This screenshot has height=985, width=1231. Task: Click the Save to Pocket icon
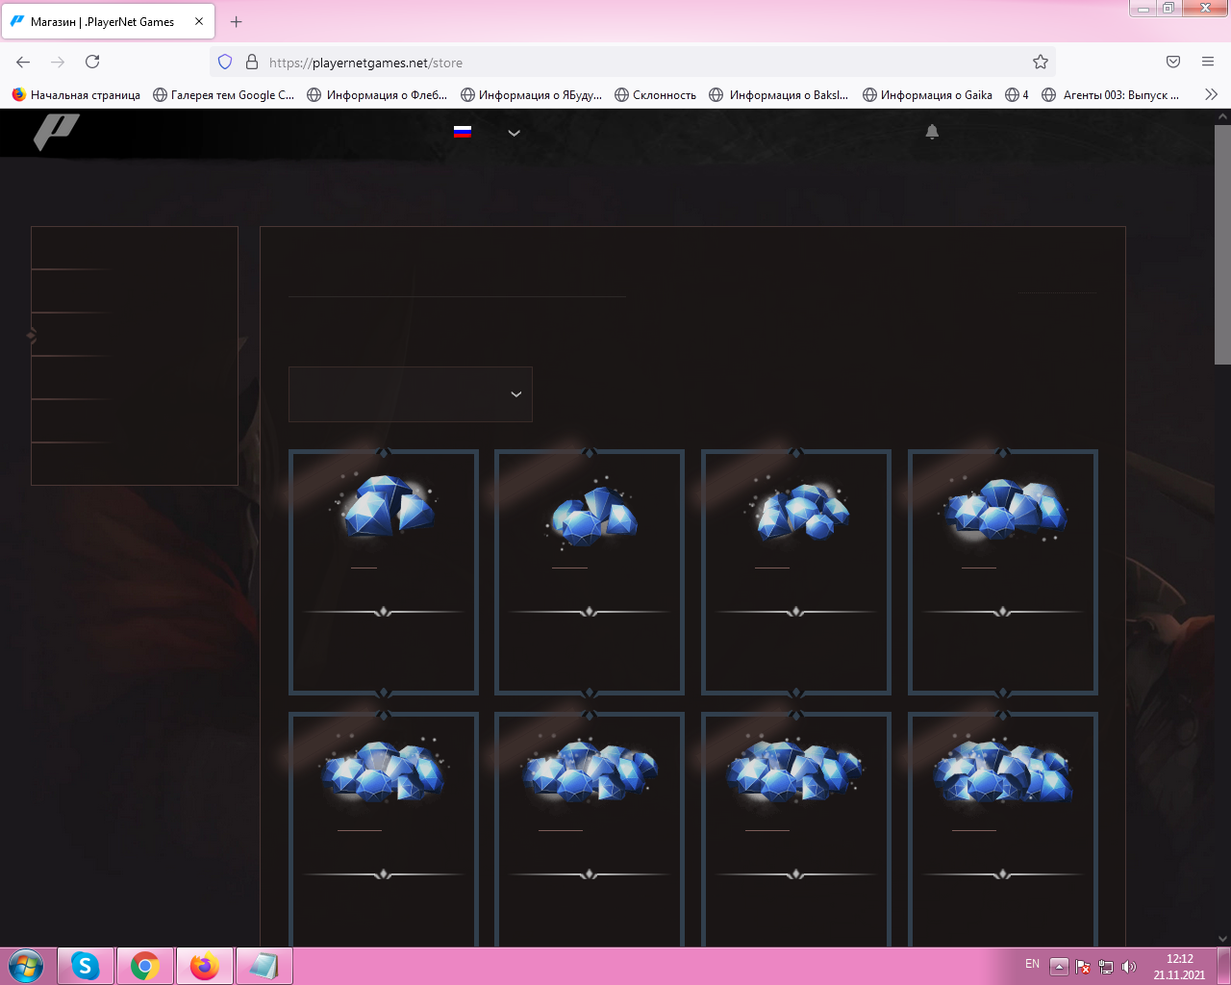pos(1172,62)
